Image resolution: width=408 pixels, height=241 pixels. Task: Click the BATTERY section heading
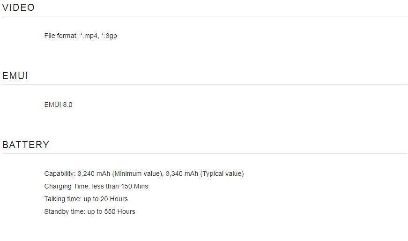(25, 145)
